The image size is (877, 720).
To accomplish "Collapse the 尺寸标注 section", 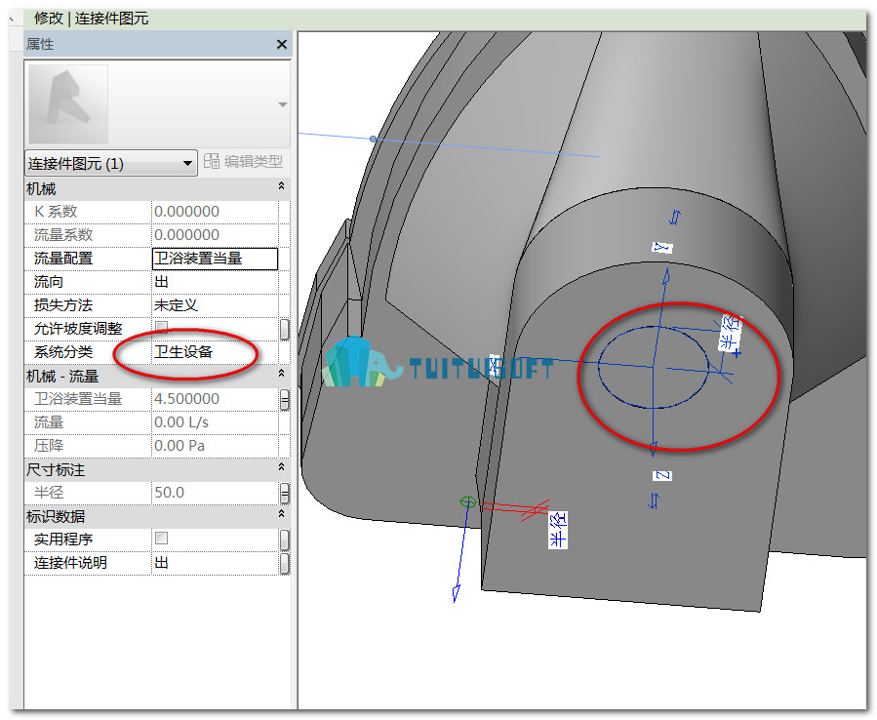I will point(281,467).
